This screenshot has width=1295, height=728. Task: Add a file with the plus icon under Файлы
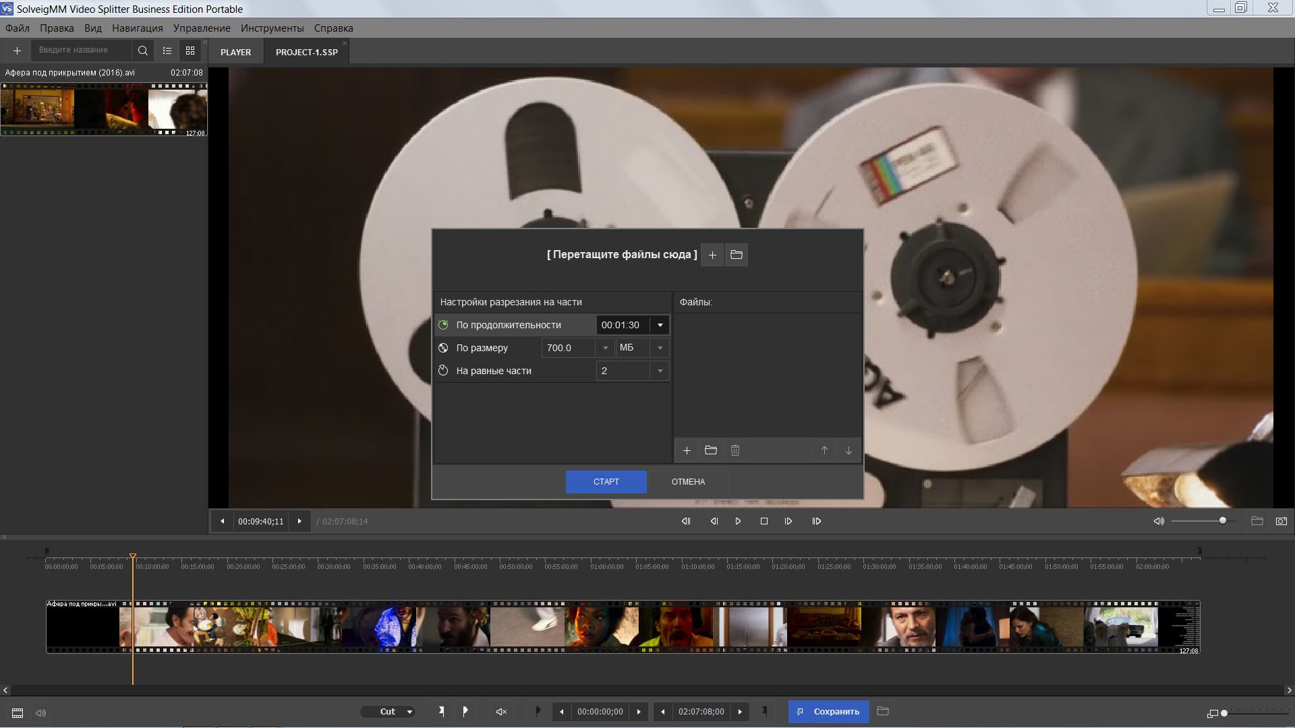[x=687, y=450]
